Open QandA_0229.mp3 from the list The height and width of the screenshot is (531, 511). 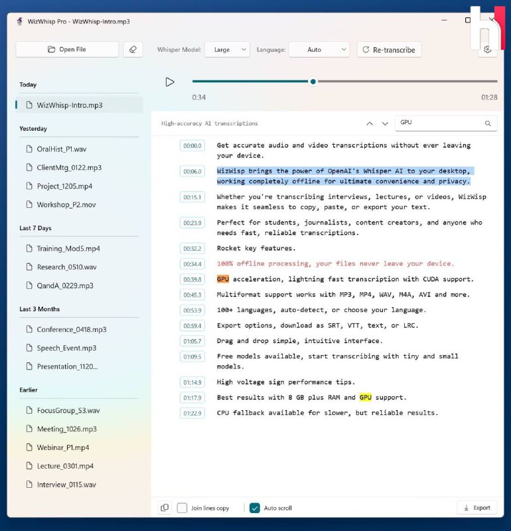[79, 286]
